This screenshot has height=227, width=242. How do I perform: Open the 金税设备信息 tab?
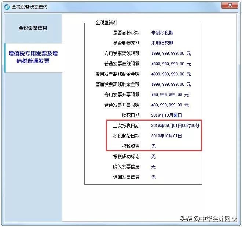[x=33, y=28]
